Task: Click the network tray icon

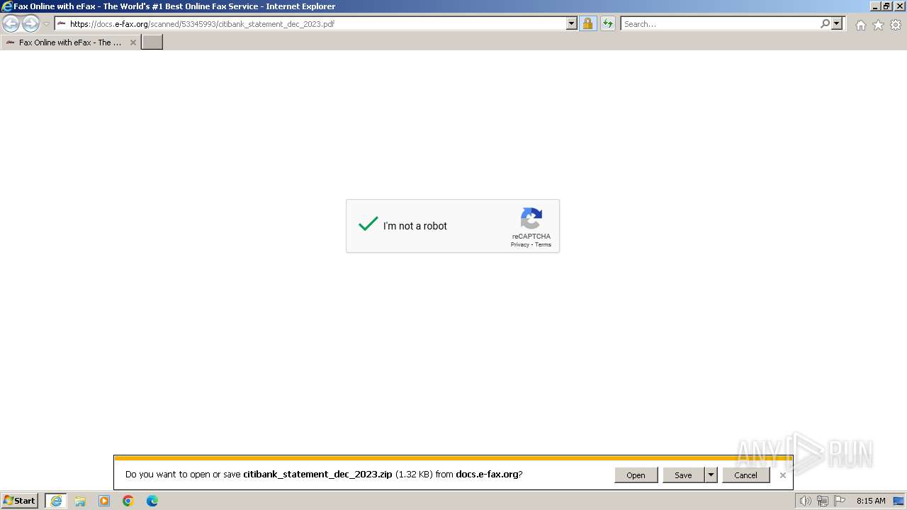Action: click(823, 501)
